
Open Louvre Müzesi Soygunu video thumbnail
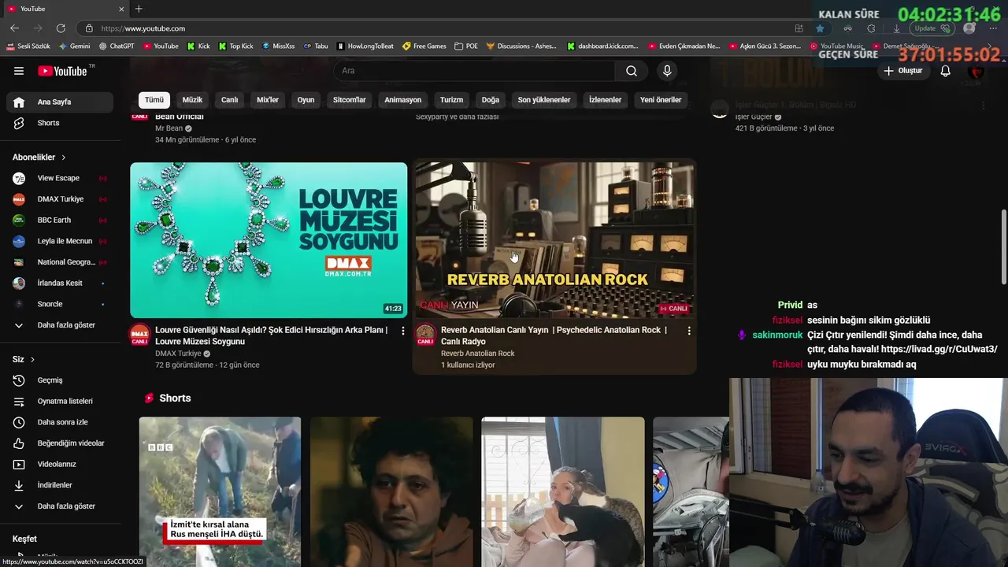point(269,240)
